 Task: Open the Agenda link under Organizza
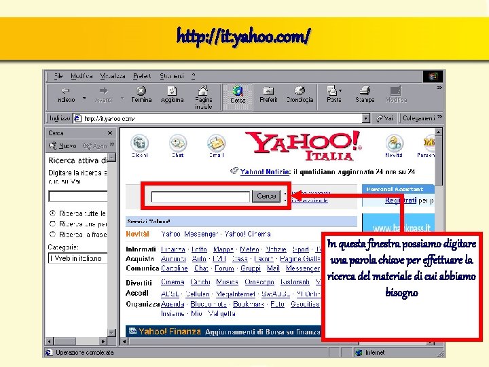pos(173,304)
